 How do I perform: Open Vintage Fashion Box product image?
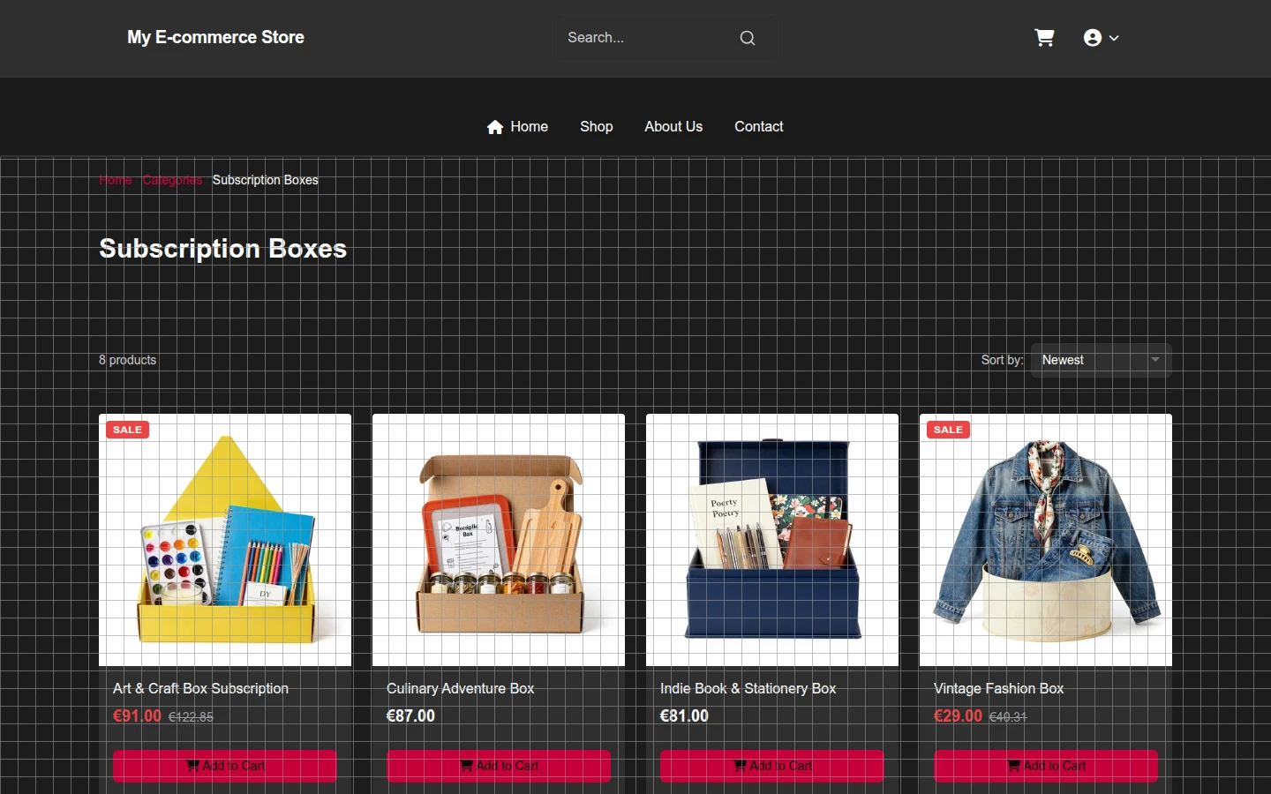(1046, 540)
